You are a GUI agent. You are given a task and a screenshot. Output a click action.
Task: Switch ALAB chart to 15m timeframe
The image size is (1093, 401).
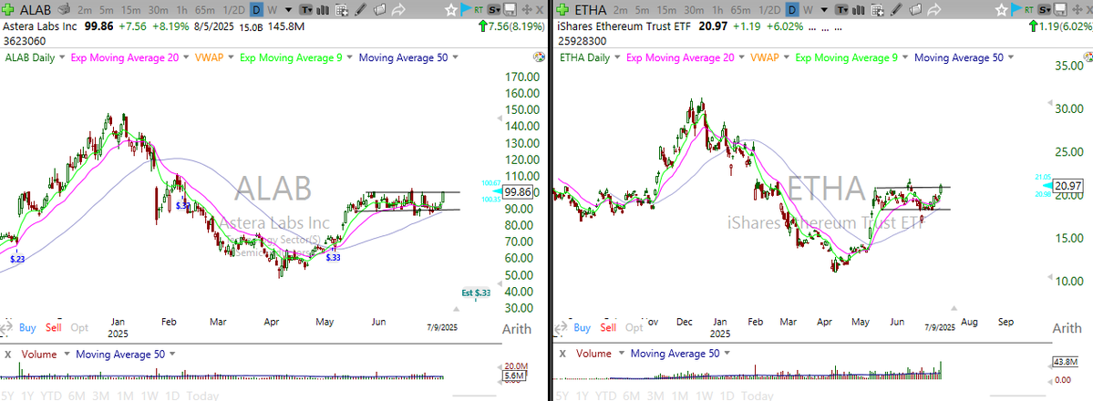tap(130, 10)
